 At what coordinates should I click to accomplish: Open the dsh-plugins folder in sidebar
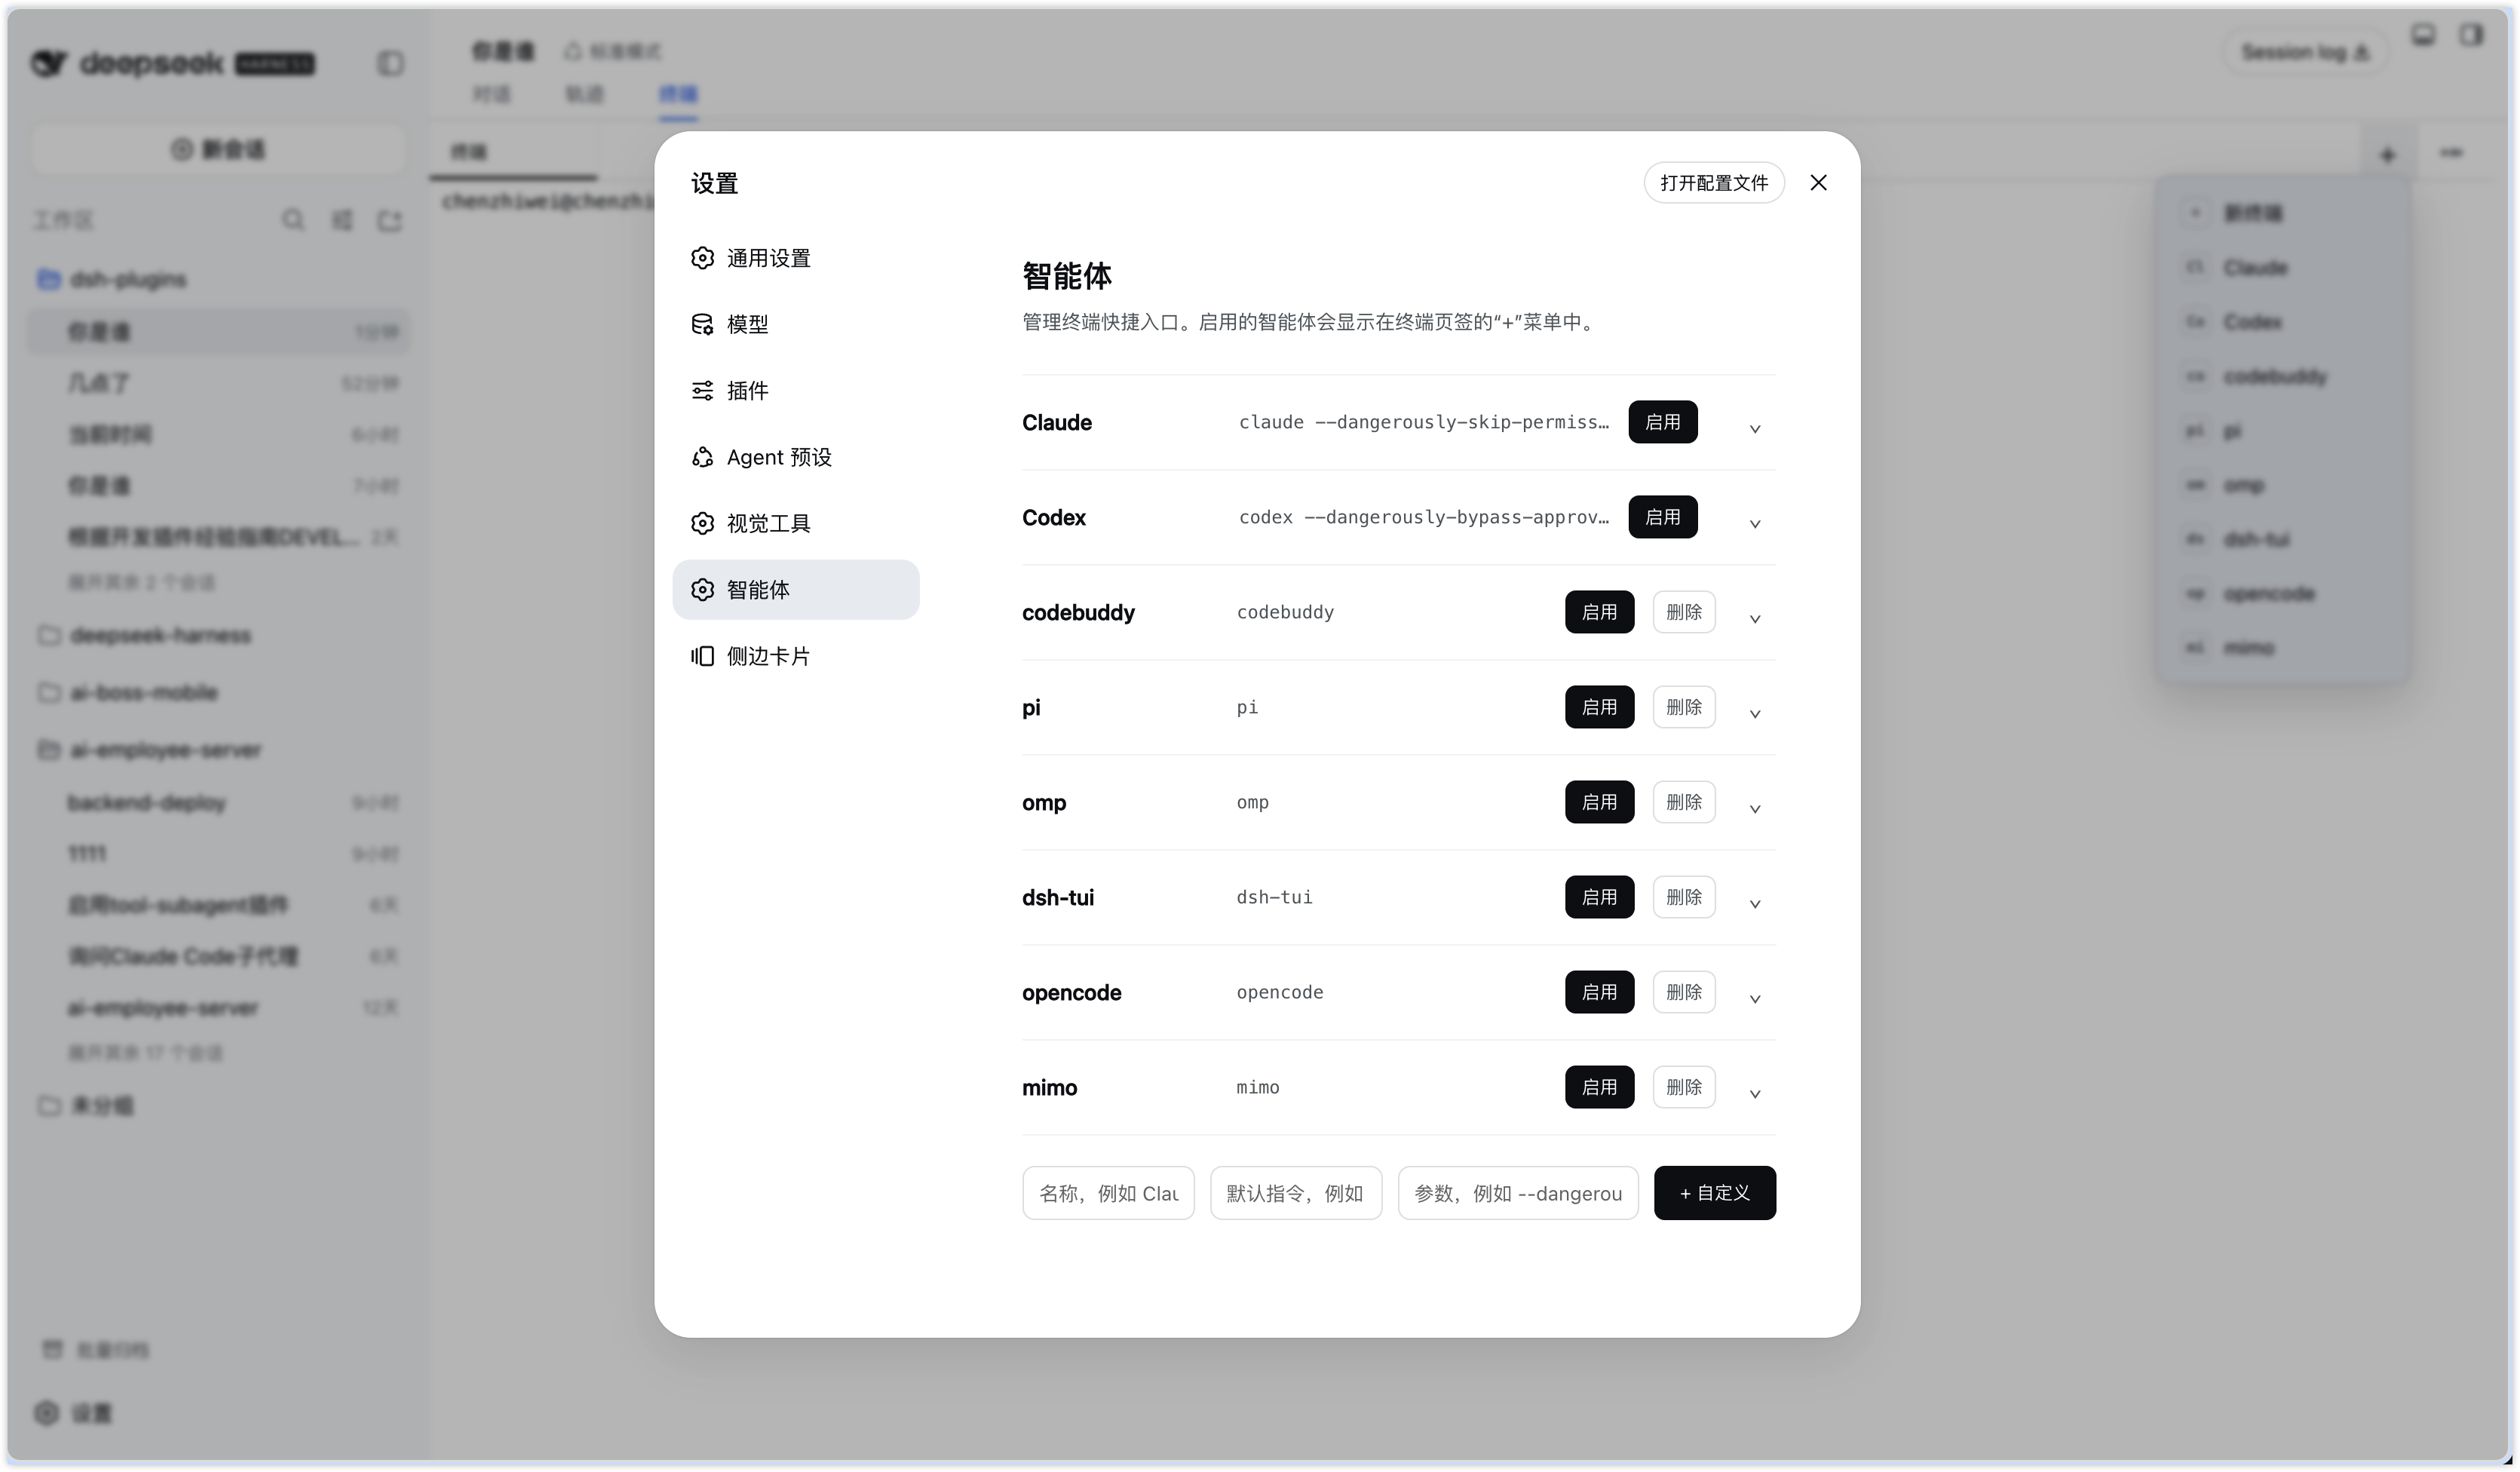coord(218,279)
